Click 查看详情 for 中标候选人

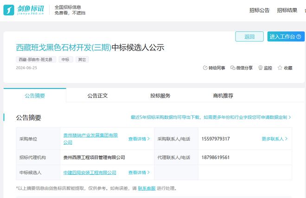coord(139,172)
